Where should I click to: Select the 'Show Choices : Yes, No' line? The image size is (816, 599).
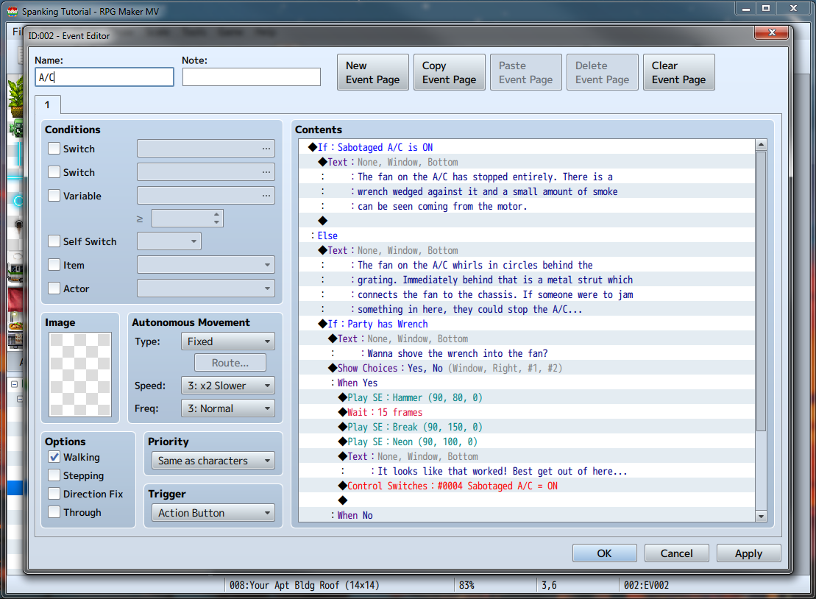527,368
